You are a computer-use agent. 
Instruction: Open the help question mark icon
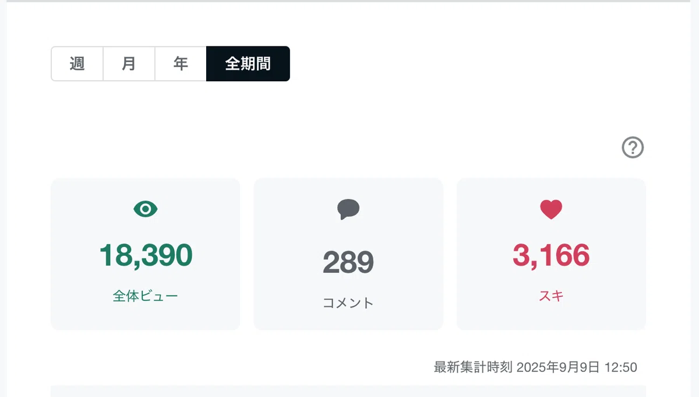click(633, 148)
